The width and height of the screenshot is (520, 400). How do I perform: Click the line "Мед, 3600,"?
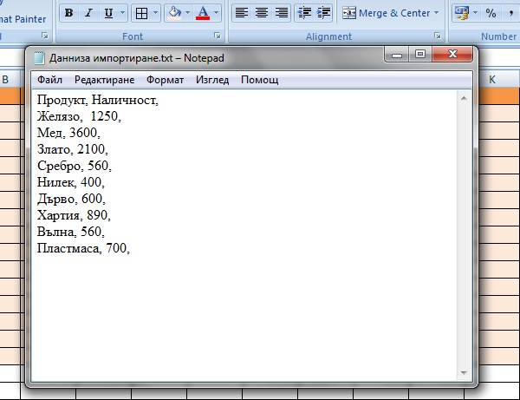68,133
